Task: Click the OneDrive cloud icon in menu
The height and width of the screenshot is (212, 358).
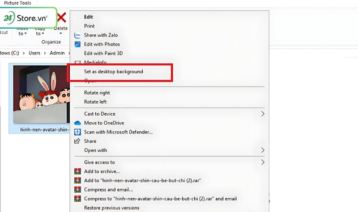Action: [x=77, y=123]
